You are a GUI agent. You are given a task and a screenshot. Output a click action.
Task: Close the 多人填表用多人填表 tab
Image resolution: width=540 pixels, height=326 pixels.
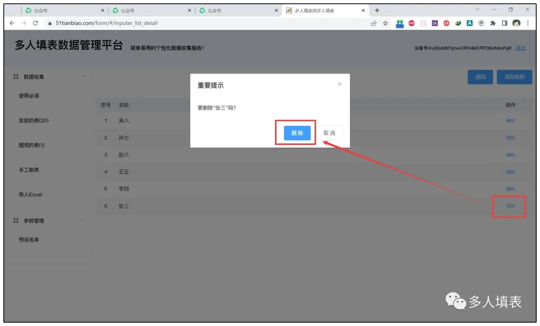point(363,10)
